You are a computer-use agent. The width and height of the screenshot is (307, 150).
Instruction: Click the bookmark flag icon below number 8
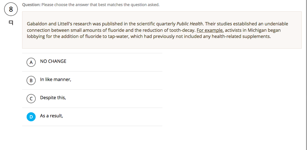click(x=11, y=23)
